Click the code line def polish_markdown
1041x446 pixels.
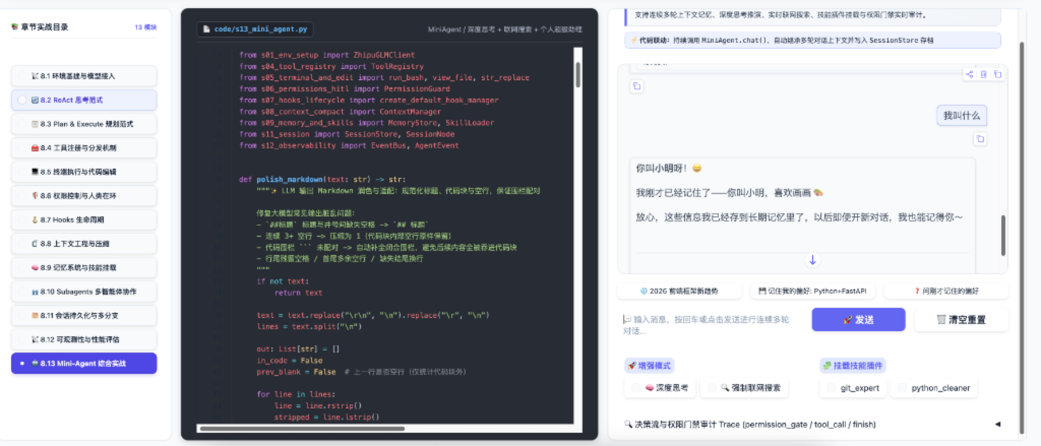point(322,179)
